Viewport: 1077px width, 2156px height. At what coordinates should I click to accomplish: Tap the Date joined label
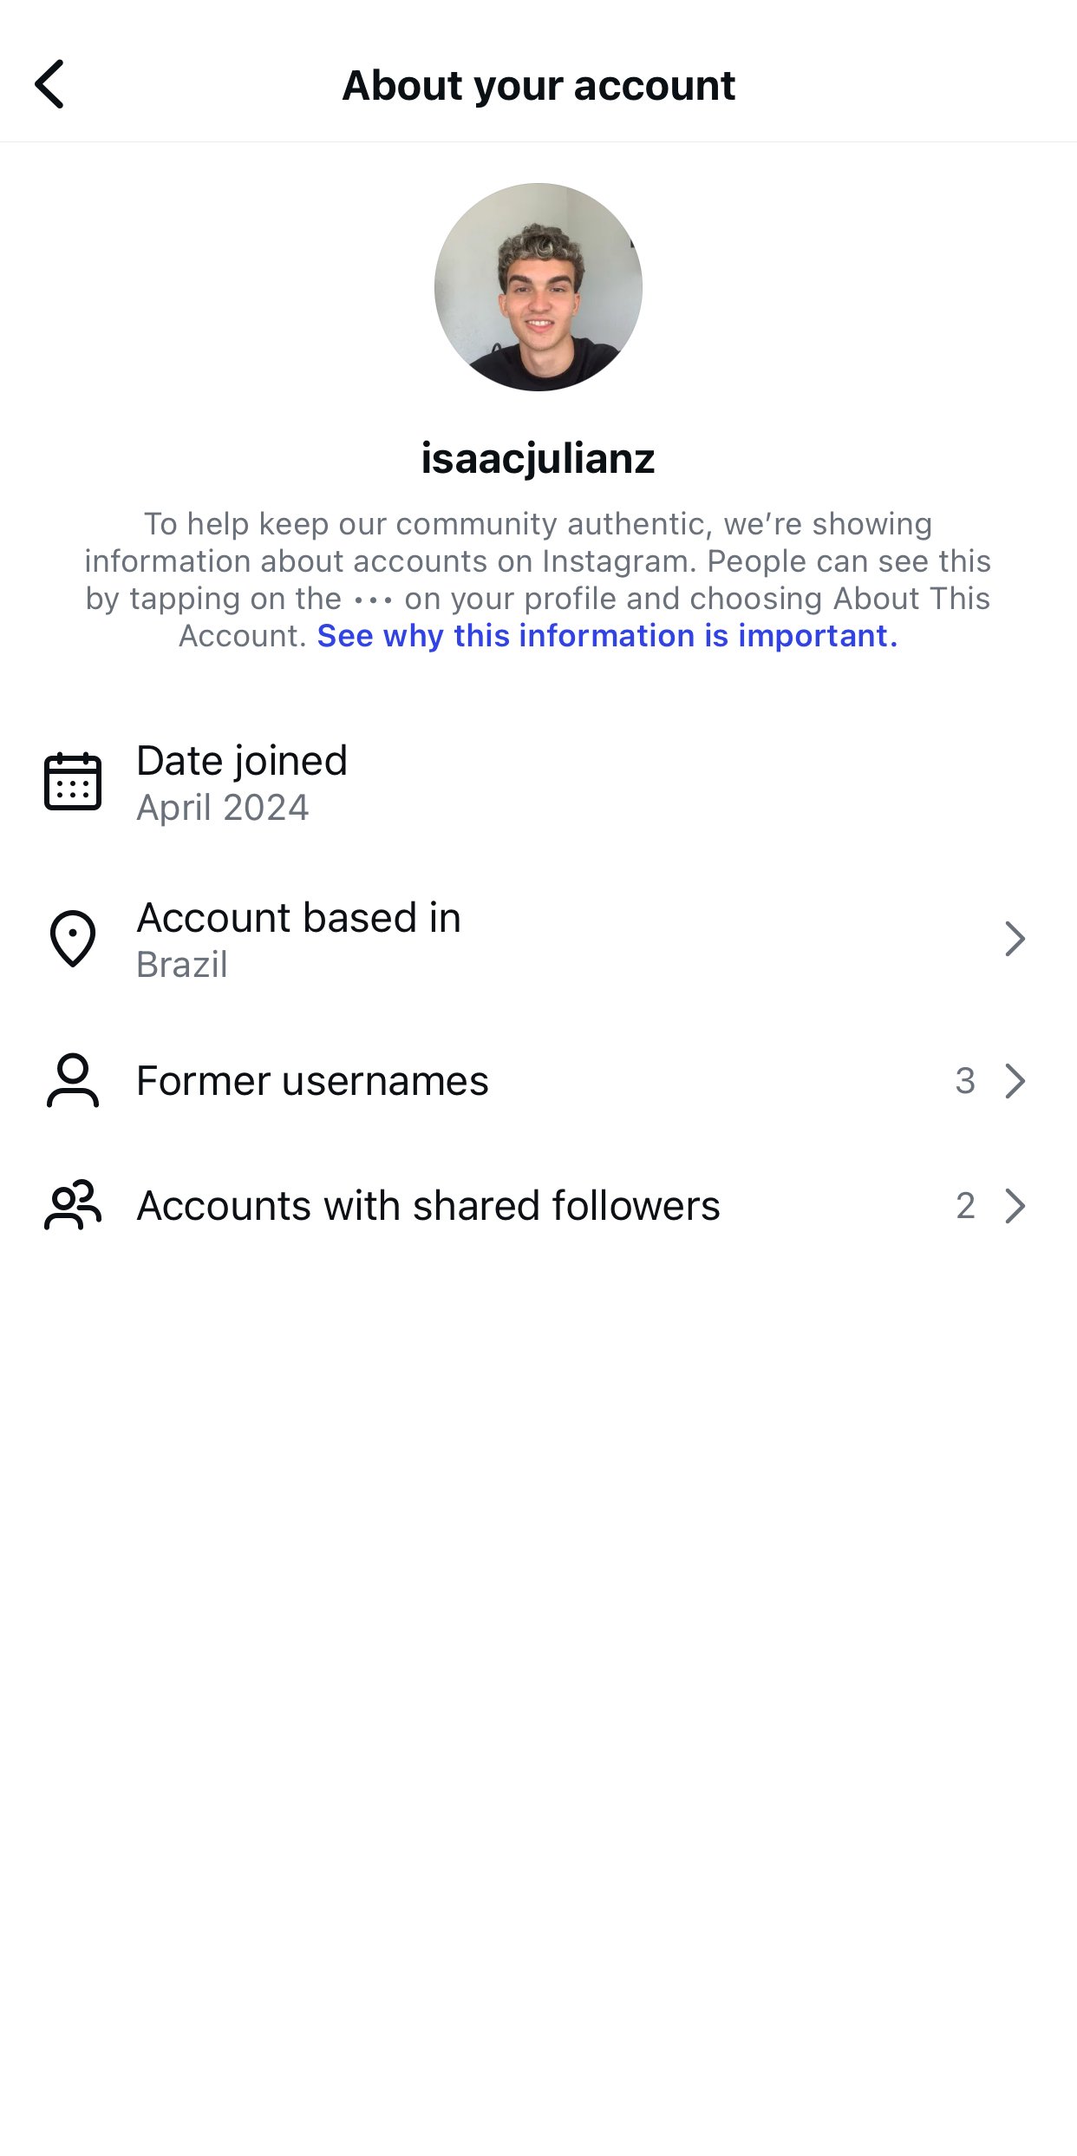click(x=242, y=761)
